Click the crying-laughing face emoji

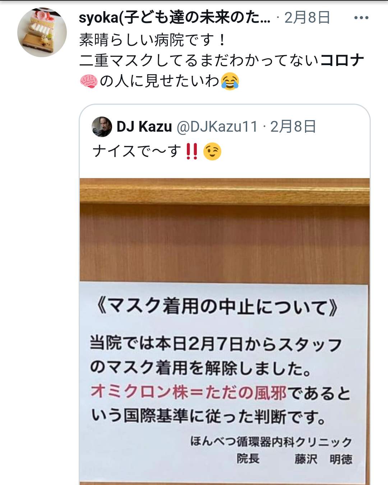pos(230,81)
